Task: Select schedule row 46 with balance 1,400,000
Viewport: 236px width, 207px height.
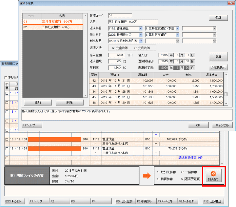Action: pos(156,103)
